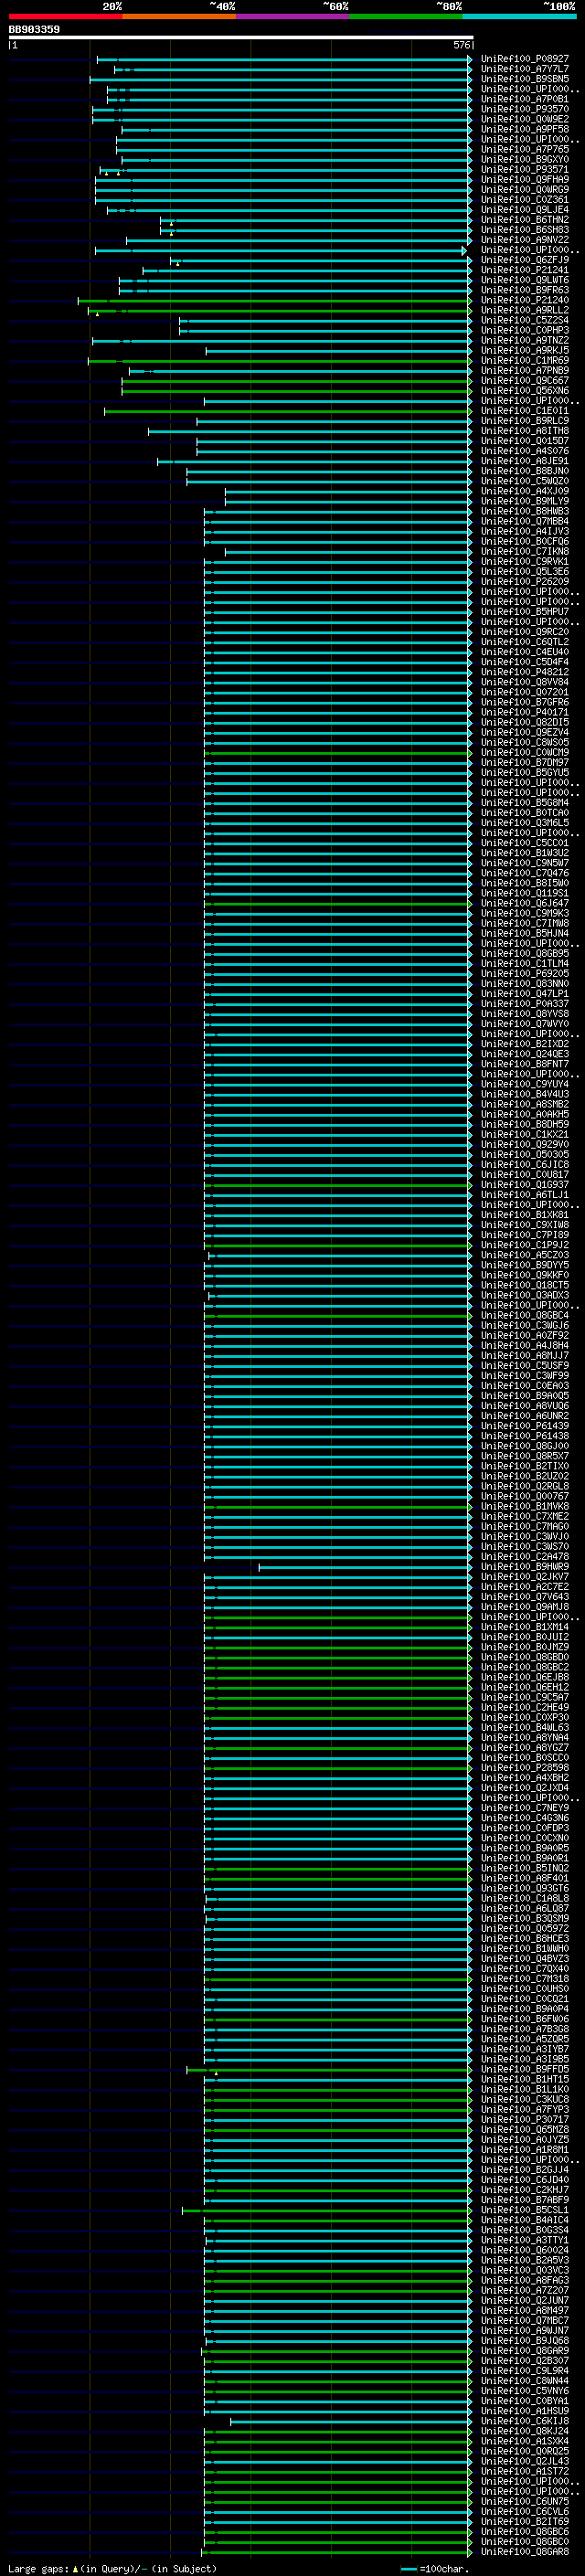Image resolution: width=585 pixels, height=2576 pixels.
Task: Select green hit UniRef100_P21240
Action: [525, 300]
